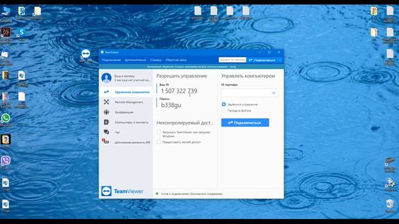Close the TeamViewer window
This screenshot has height=224, width=399.
[x=279, y=52]
